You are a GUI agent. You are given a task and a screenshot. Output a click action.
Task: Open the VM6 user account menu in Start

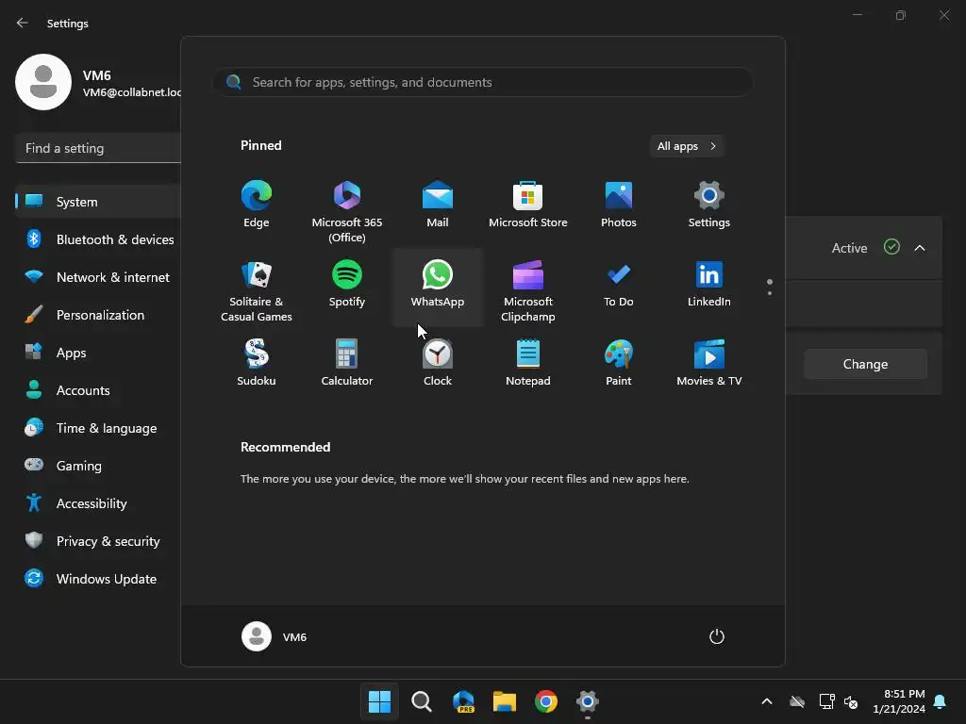[275, 636]
